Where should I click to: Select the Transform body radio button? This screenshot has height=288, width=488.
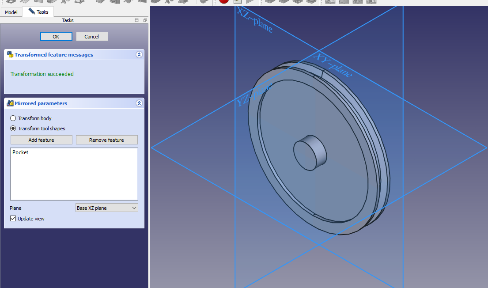tap(13, 118)
